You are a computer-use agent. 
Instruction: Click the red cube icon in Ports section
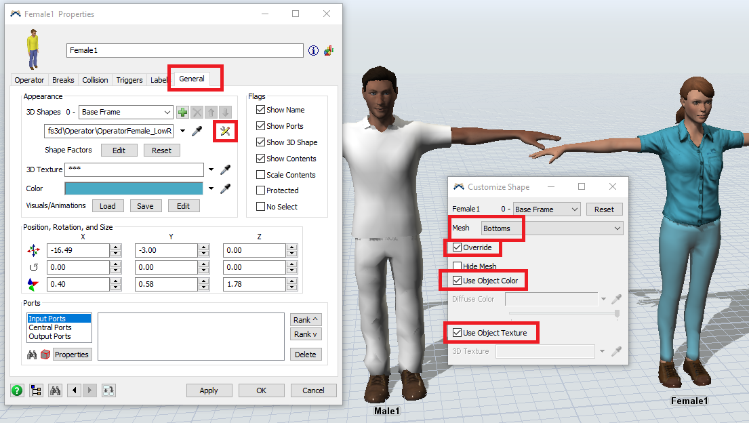(x=45, y=355)
